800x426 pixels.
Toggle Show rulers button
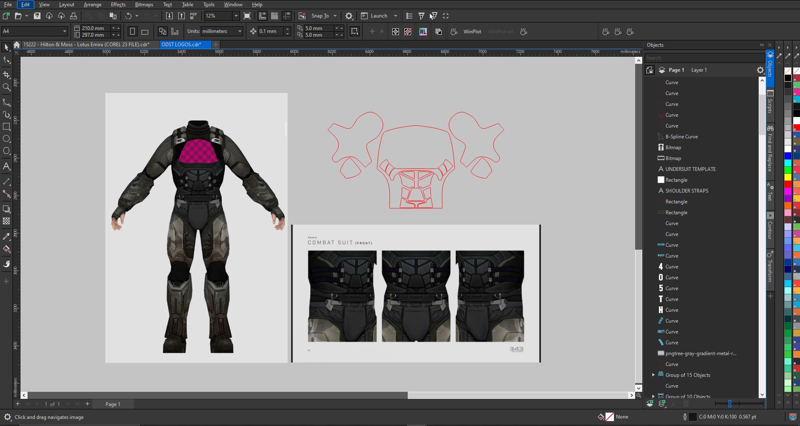[262, 16]
